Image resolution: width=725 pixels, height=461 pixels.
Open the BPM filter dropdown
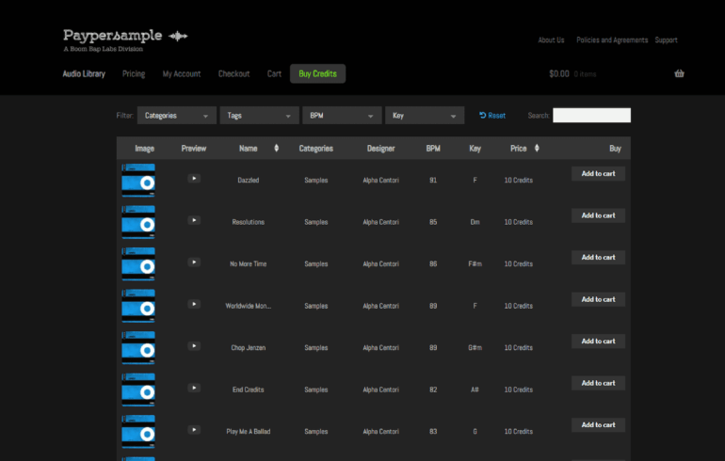point(341,116)
